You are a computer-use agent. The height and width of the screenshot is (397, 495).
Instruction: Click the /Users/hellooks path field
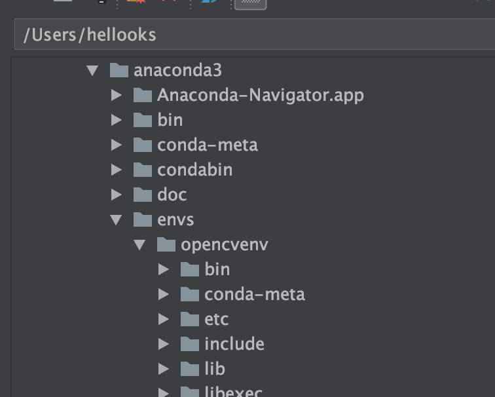[255, 34]
